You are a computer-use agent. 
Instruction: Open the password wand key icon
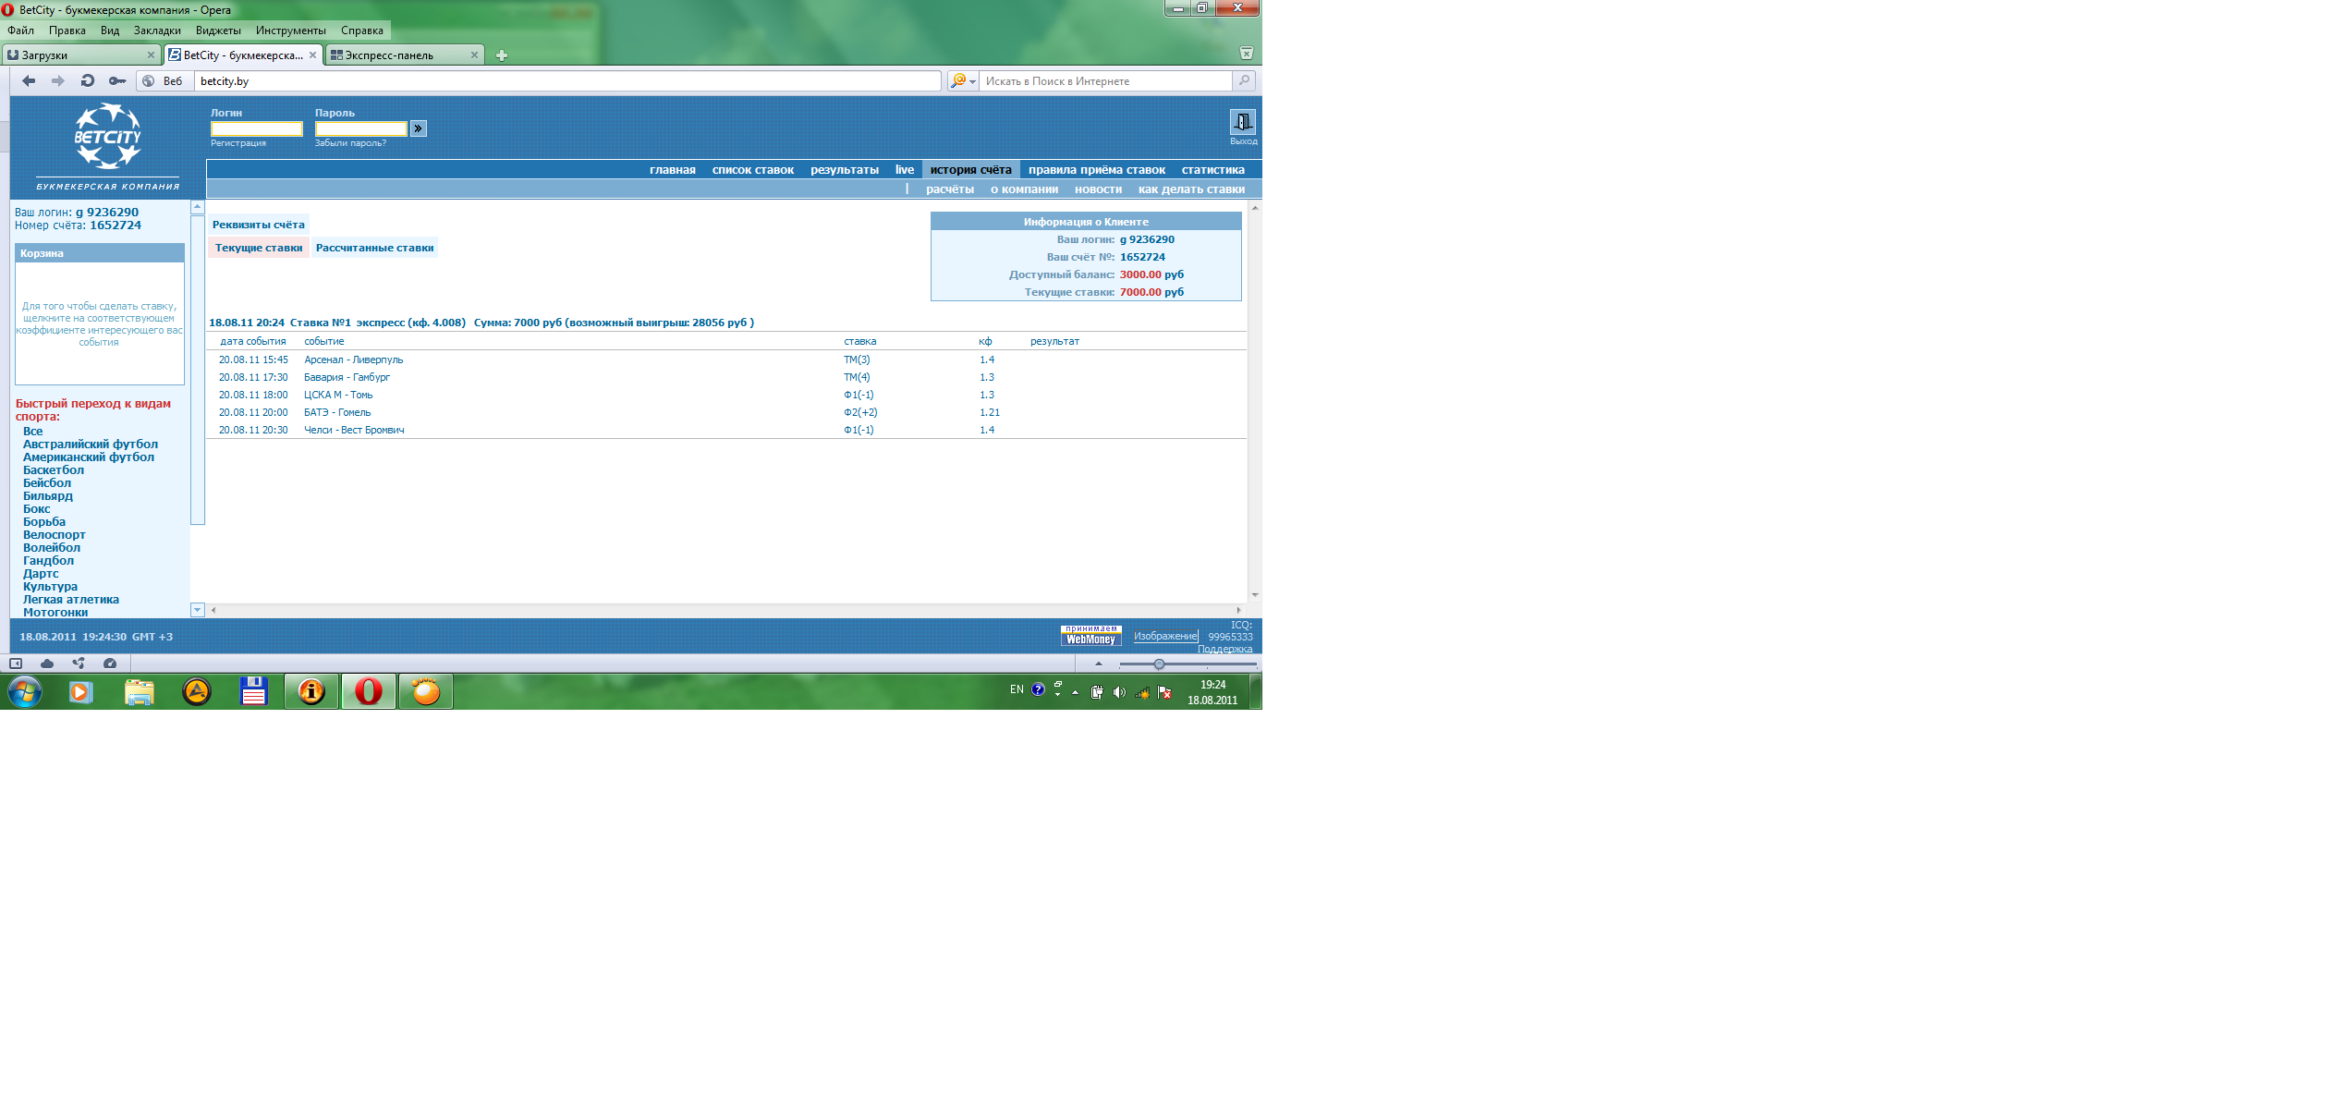pyautogui.click(x=117, y=81)
